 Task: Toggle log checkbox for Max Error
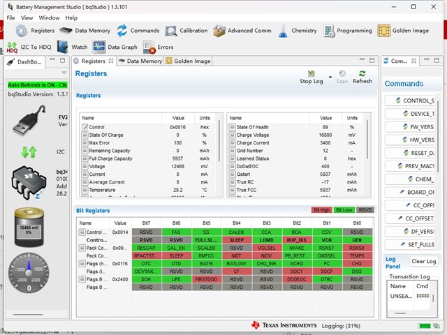tap(85, 142)
